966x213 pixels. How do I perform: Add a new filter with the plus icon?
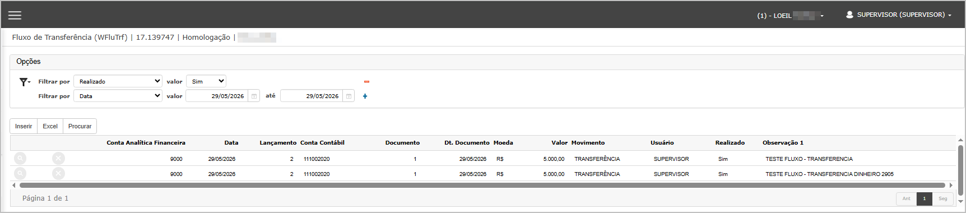pos(365,96)
